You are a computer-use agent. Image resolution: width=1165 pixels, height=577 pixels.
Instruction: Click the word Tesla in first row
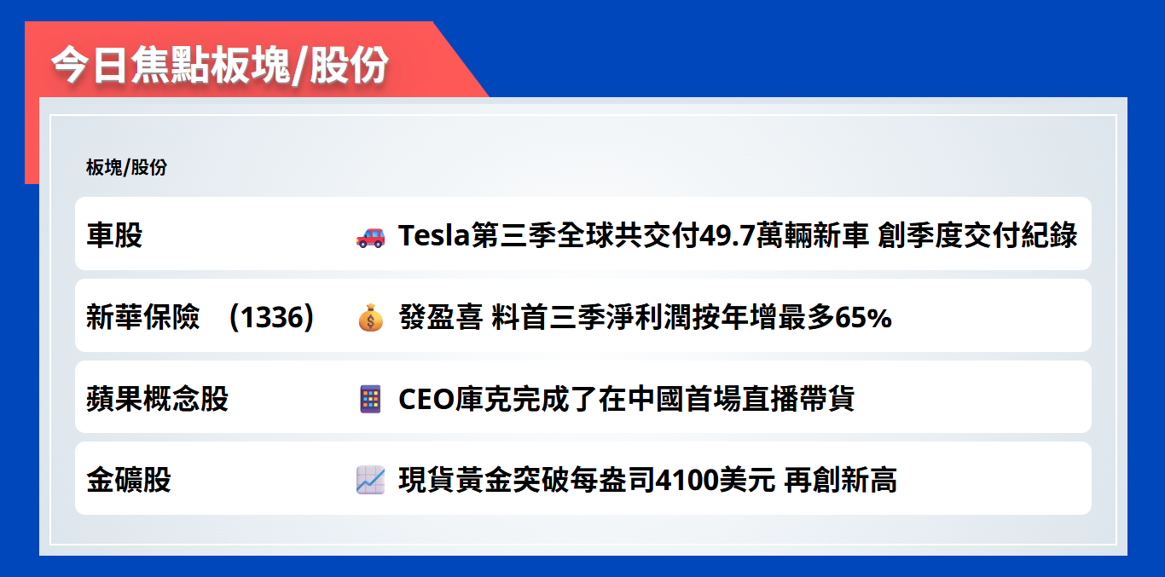(434, 235)
